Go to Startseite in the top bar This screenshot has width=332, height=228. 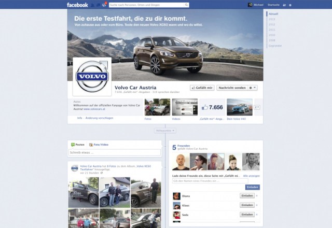click(x=273, y=5)
